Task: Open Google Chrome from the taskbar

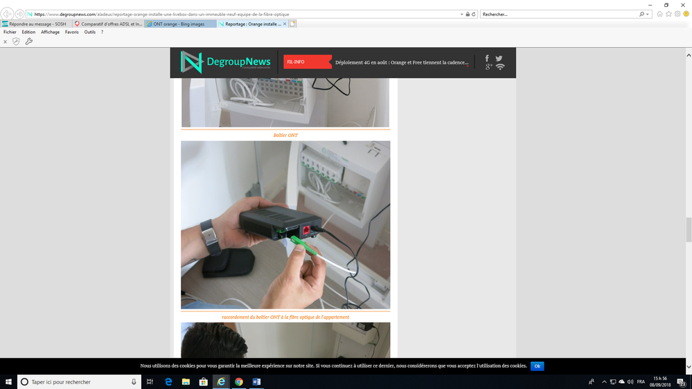Action: point(239,381)
